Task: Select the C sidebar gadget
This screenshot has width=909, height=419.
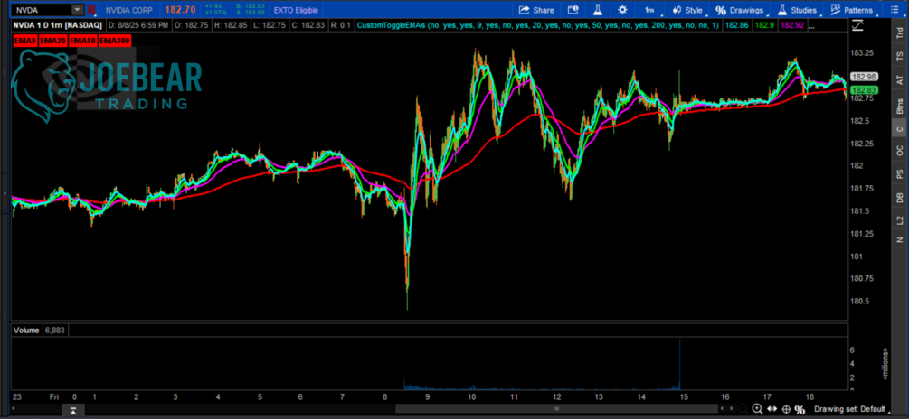Action: pos(900,128)
